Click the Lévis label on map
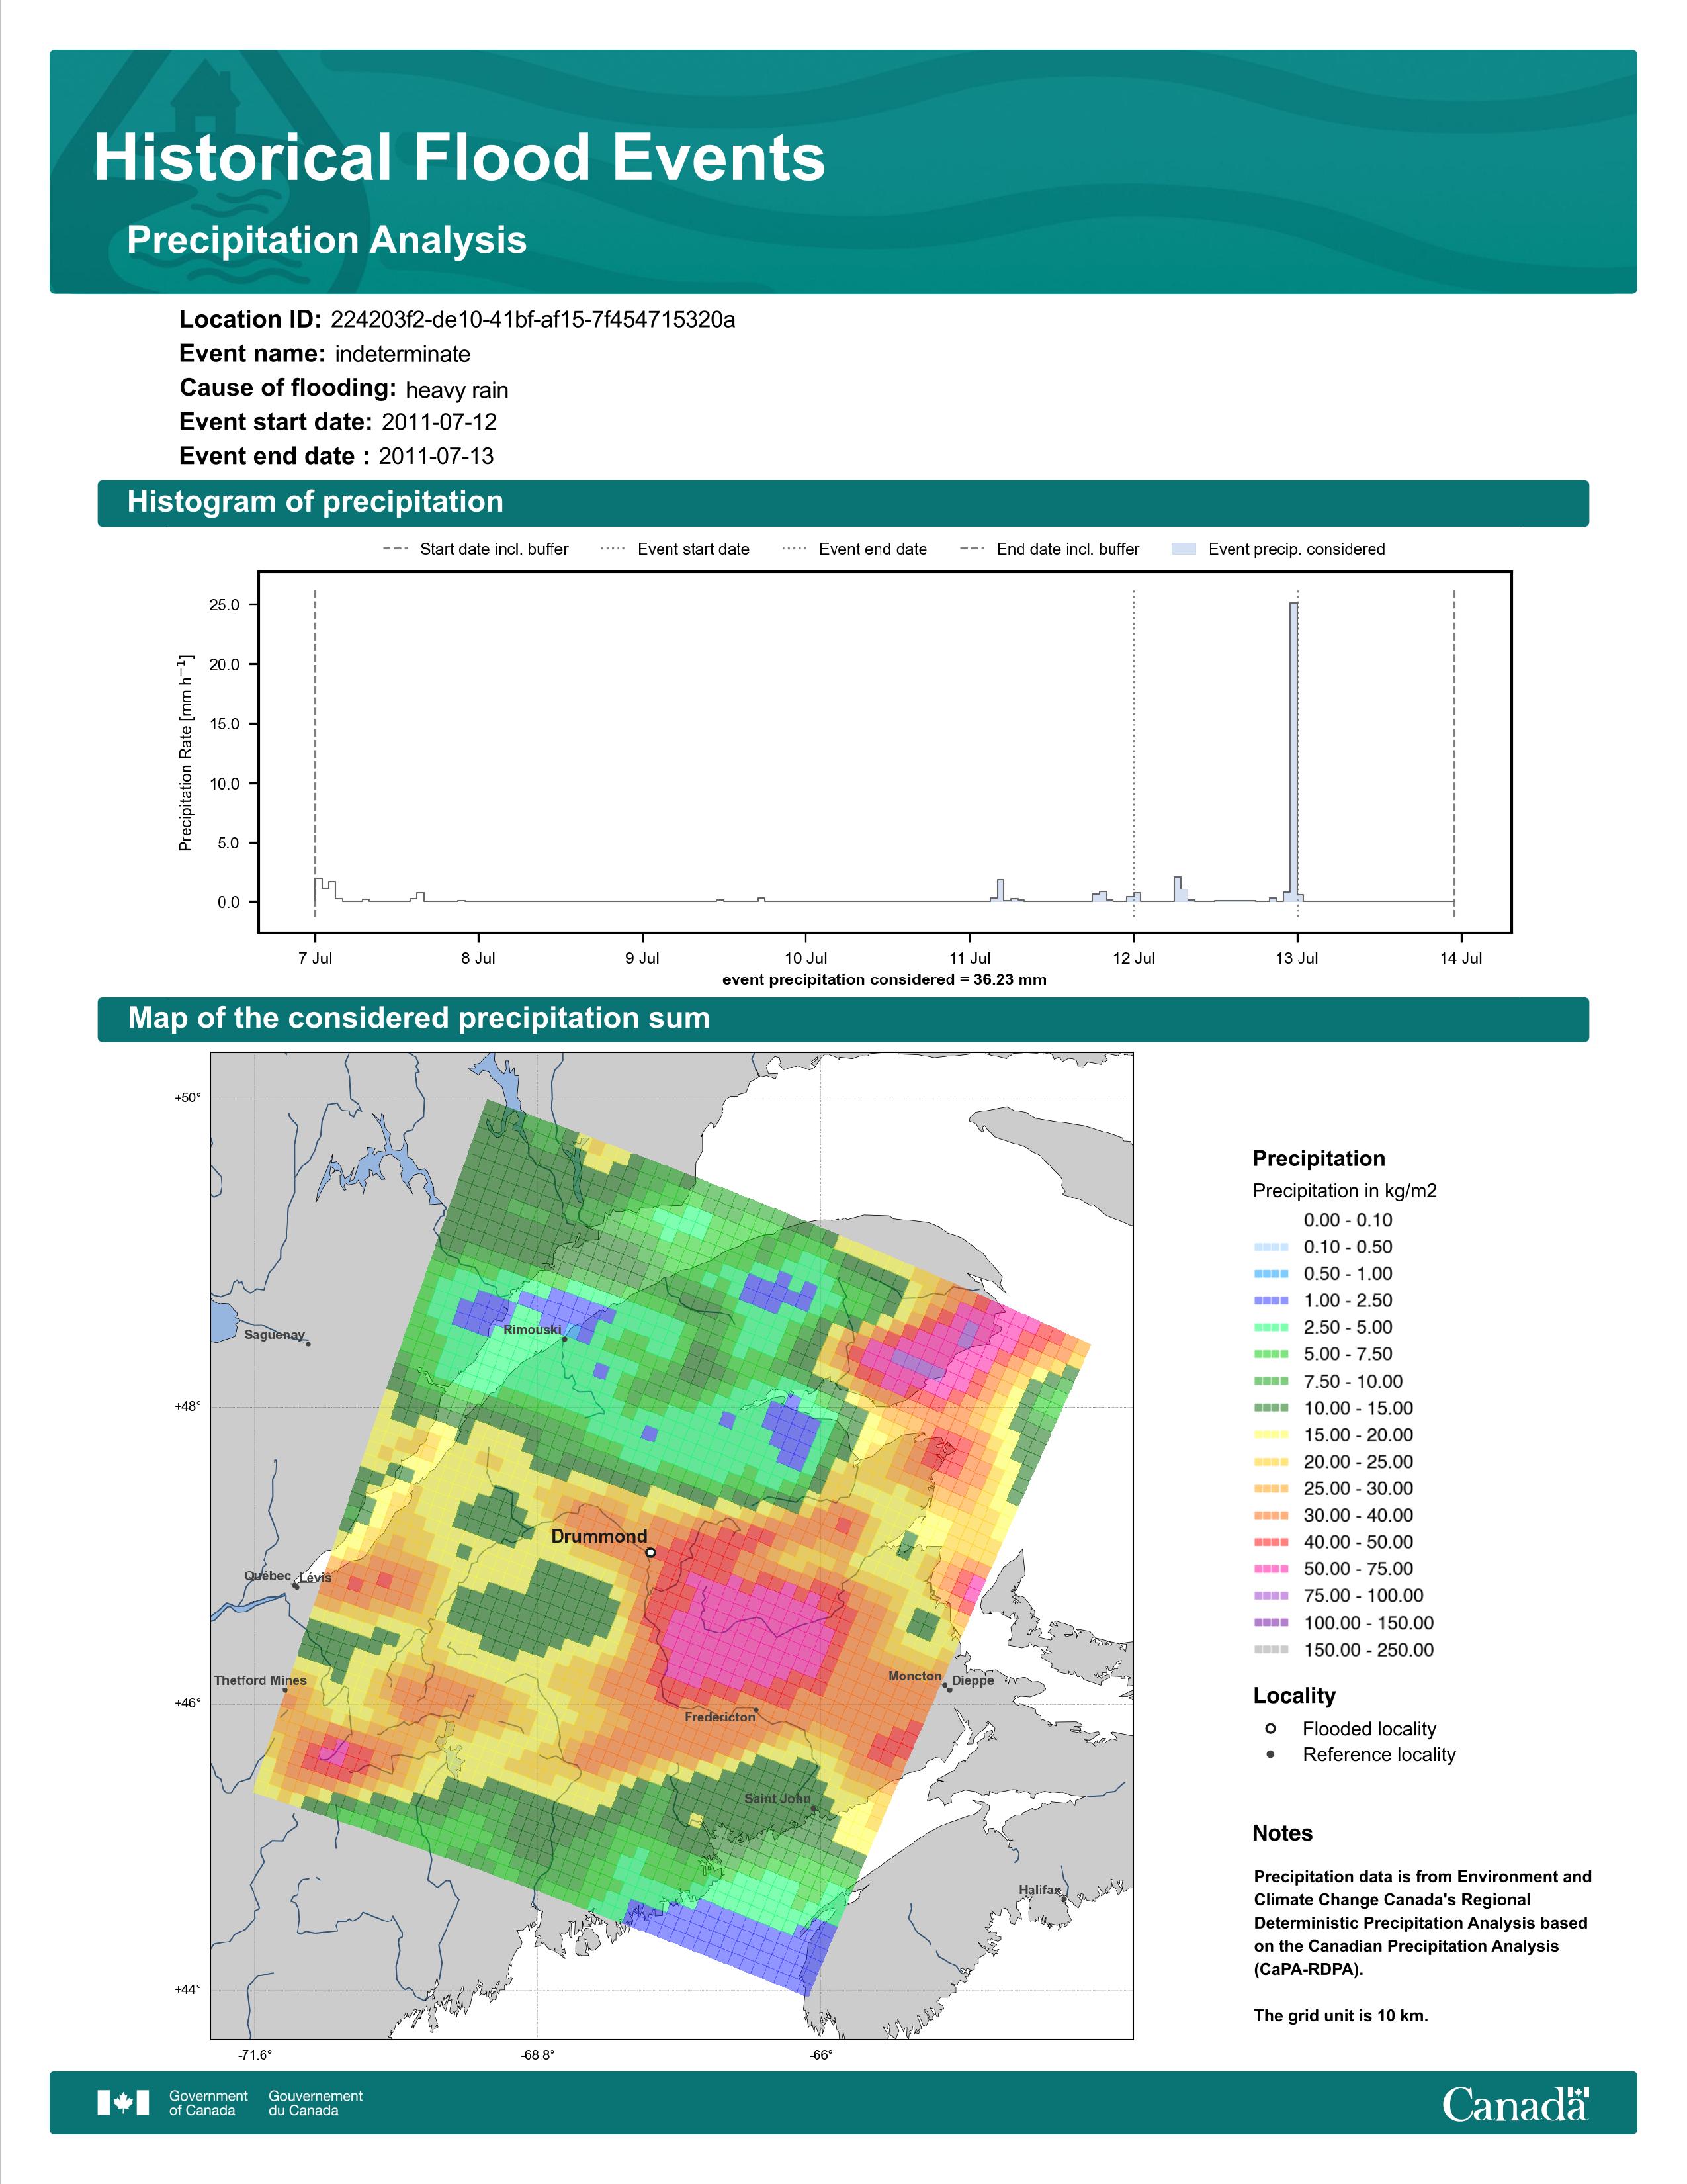The width and height of the screenshot is (1687, 2184). tap(314, 1578)
